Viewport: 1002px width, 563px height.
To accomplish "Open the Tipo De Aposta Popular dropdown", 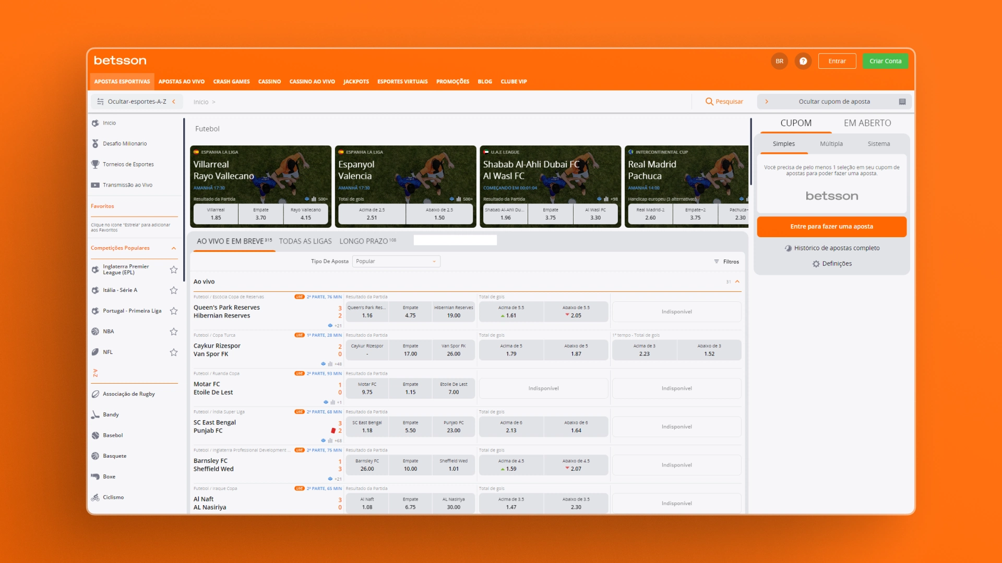I will coord(396,261).
